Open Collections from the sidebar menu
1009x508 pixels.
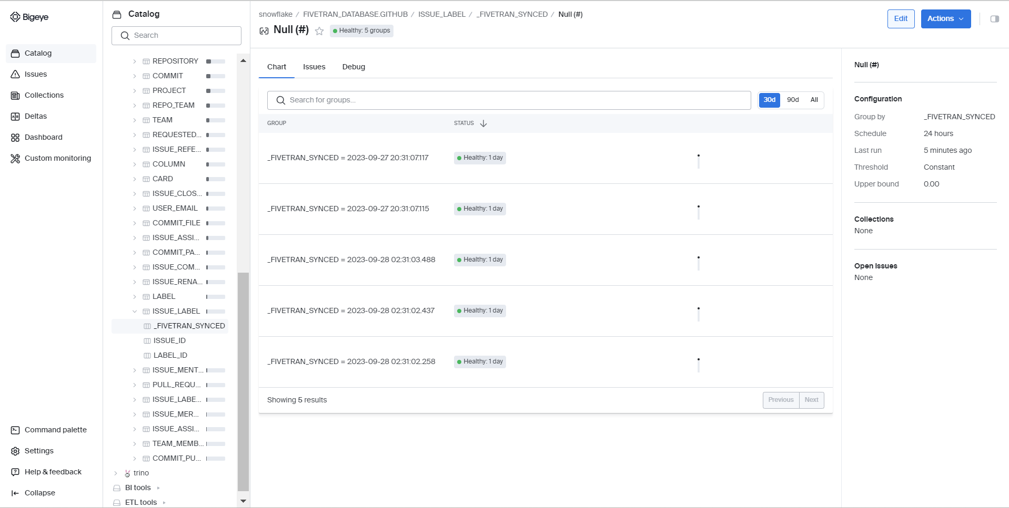point(51,95)
